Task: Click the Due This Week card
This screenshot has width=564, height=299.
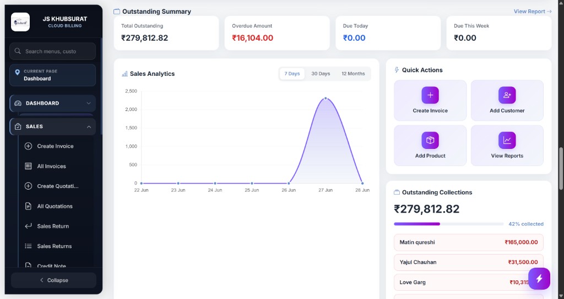Action: point(499,33)
